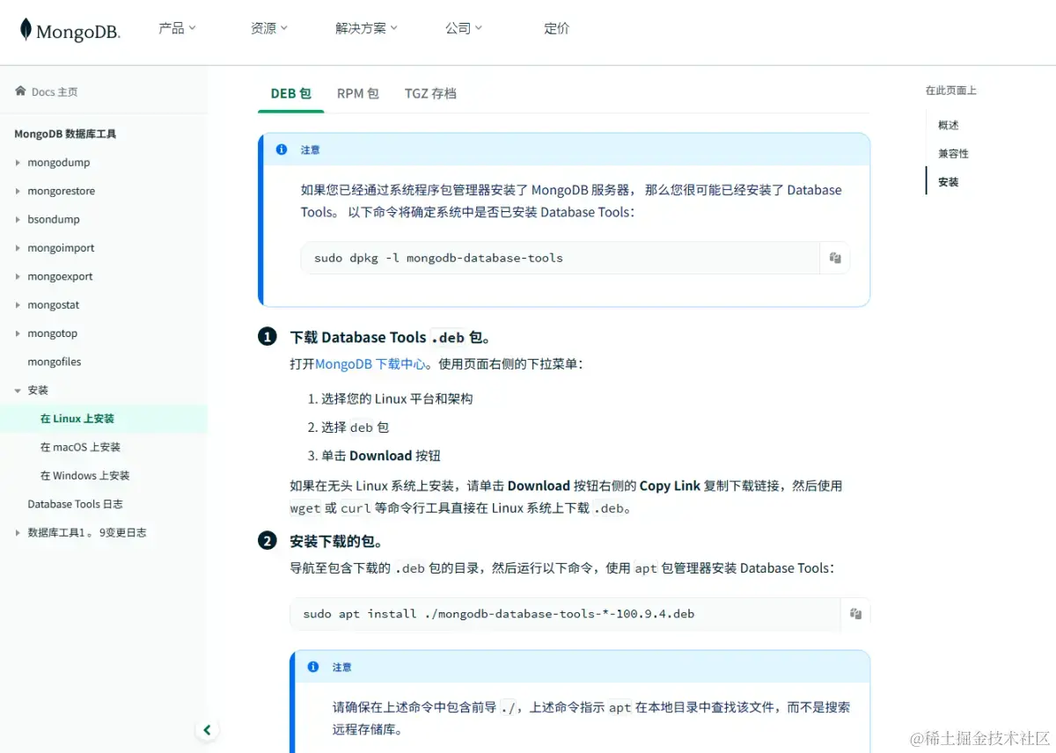Click the home icon beside Docs 主页
1056x753 pixels.
coord(21,91)
